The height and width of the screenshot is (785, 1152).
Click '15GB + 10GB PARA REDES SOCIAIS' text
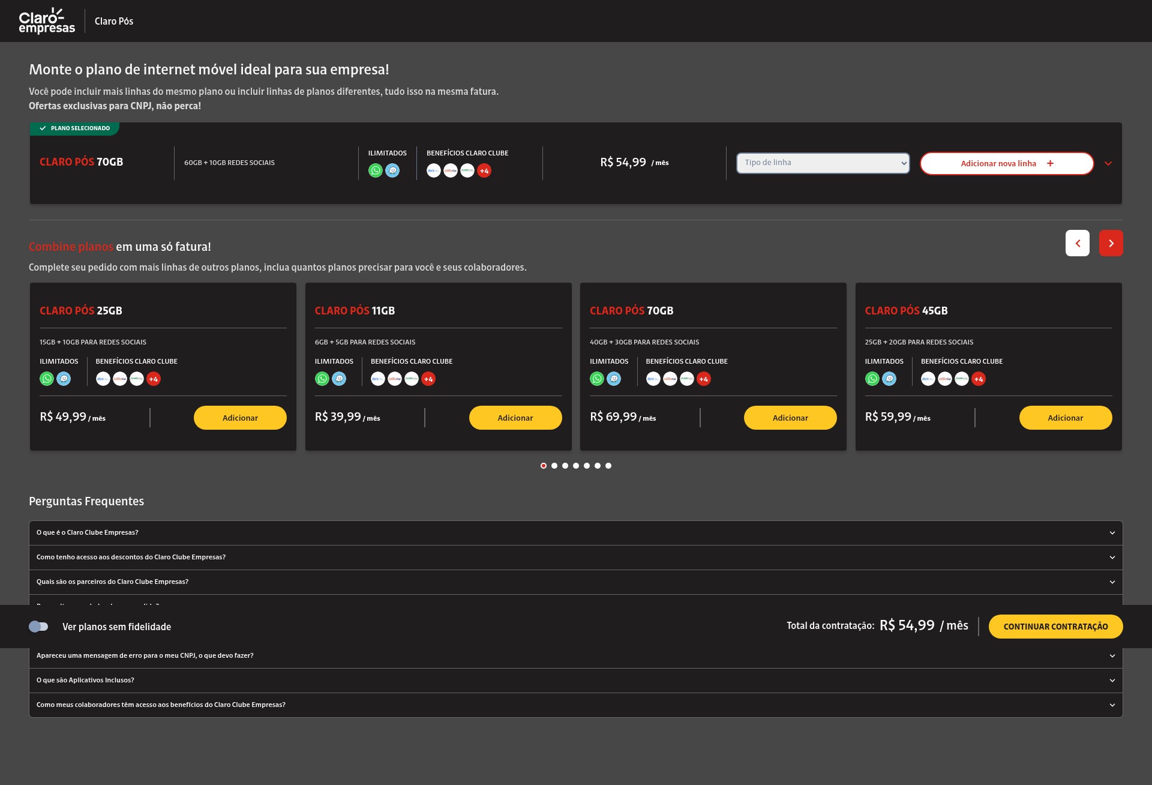[93, 342]
